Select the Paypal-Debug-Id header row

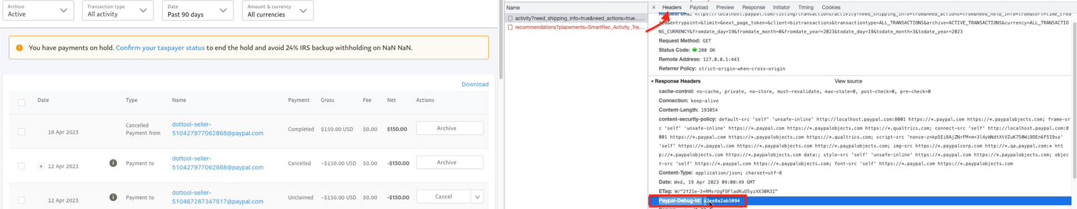pos(860,201)
